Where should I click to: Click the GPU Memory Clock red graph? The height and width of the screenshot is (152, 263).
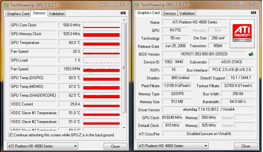(101, 34)
